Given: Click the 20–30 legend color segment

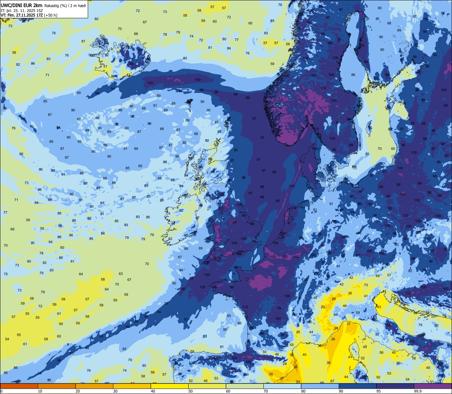Looking at the screenshot, I should pyautogui.click(x=94, y=386).
